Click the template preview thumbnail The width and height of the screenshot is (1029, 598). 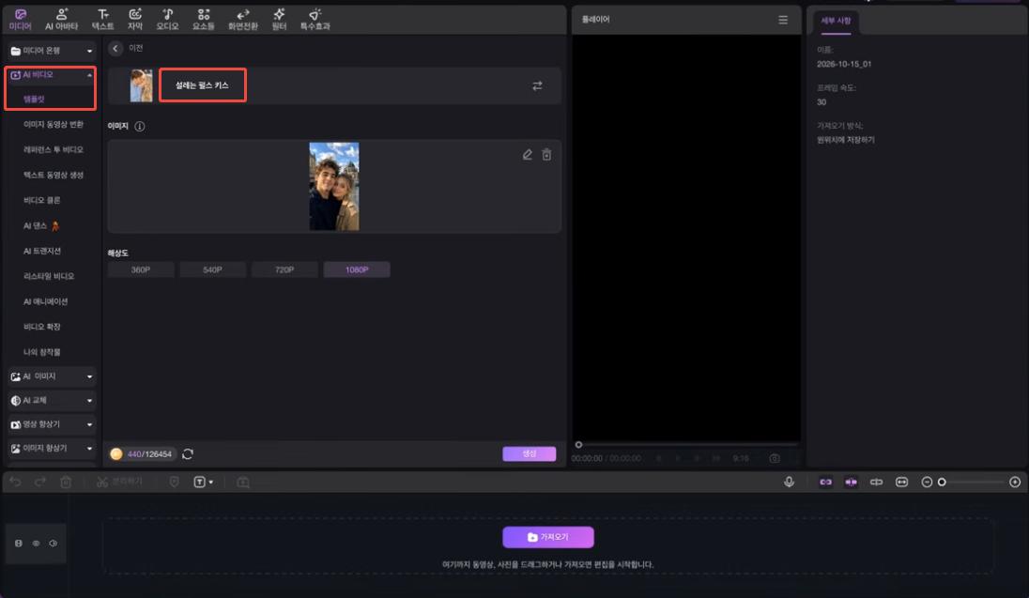click(x=141, y=85)
